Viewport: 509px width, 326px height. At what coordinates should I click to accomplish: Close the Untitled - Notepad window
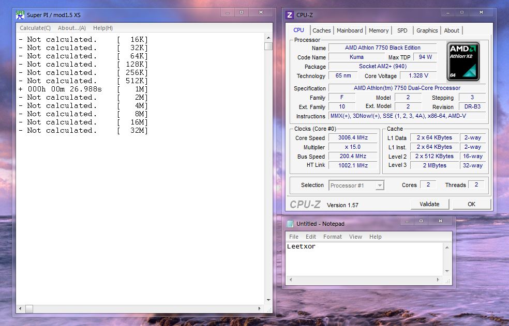point(441,221)
